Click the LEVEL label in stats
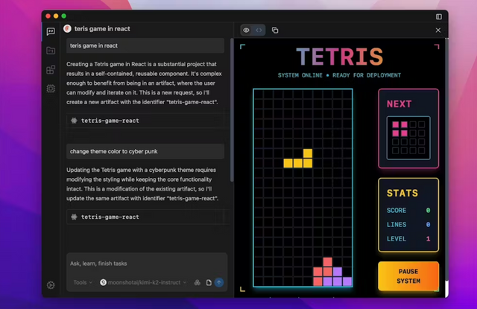The height and width of the screenshot is (309, 477). pyautogui.click(x=397, y=239)
